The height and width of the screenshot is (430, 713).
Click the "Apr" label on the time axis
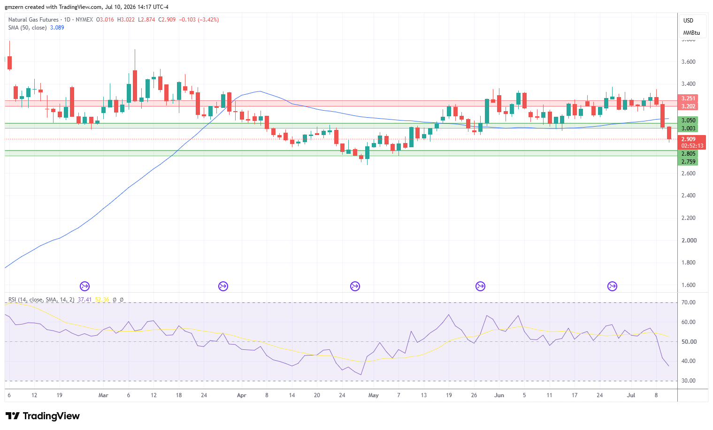point(242,395)
